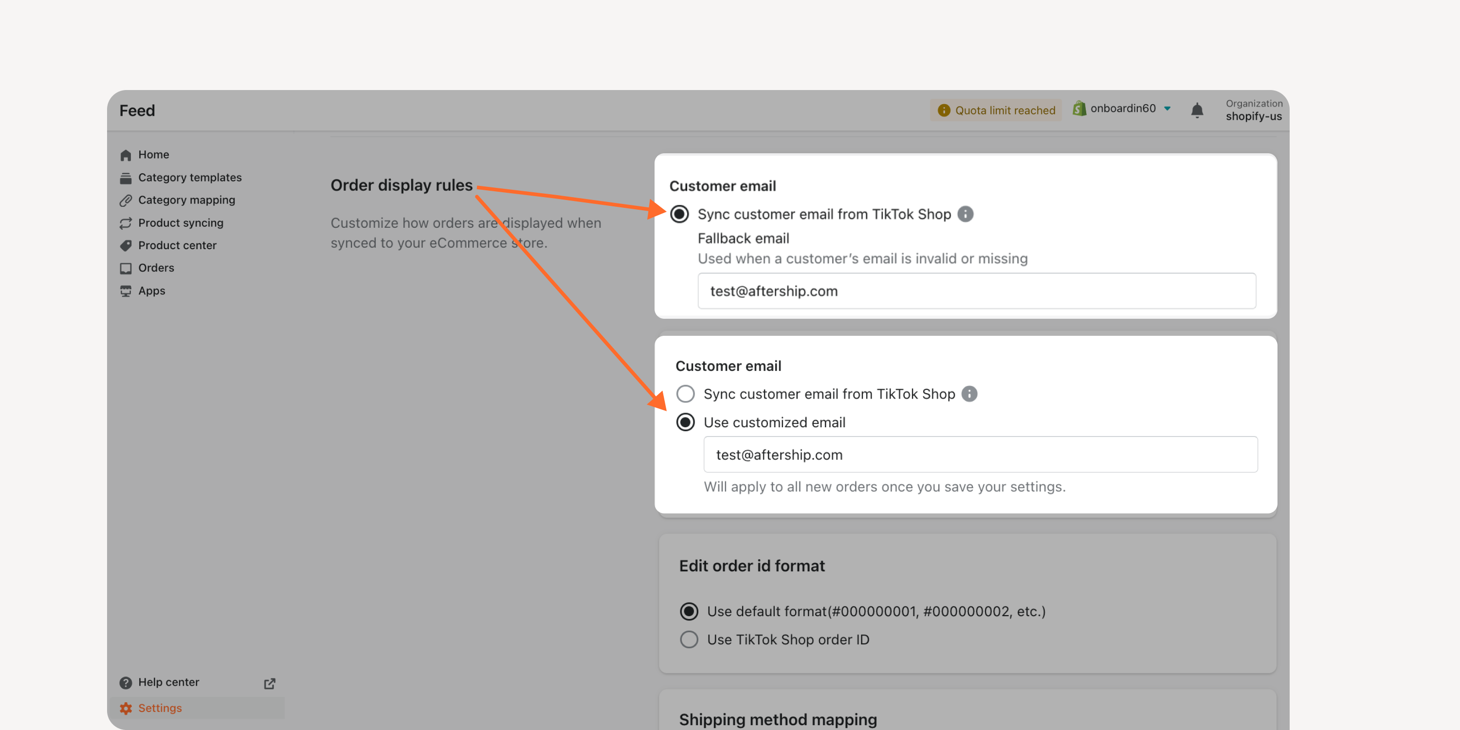Click the 'Shipping method mapping' heading
1460x730 pixels.
778,720
